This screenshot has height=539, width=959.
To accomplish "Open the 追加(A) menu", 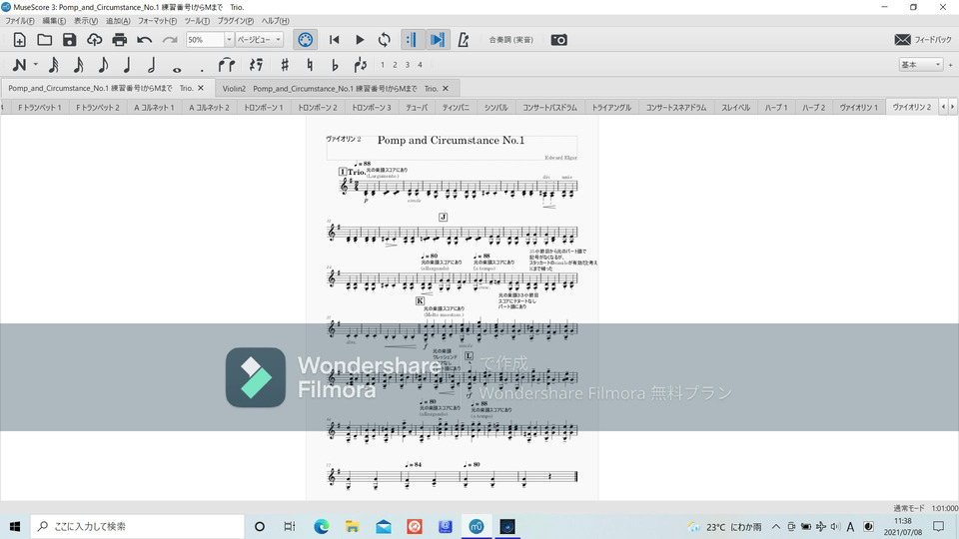I will click(118, 21).
